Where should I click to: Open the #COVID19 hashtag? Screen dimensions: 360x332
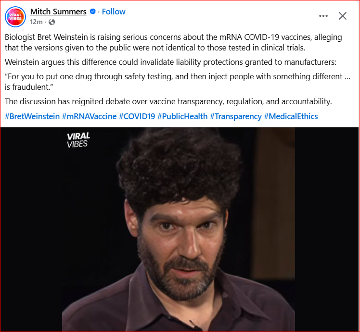click(137, 116)
